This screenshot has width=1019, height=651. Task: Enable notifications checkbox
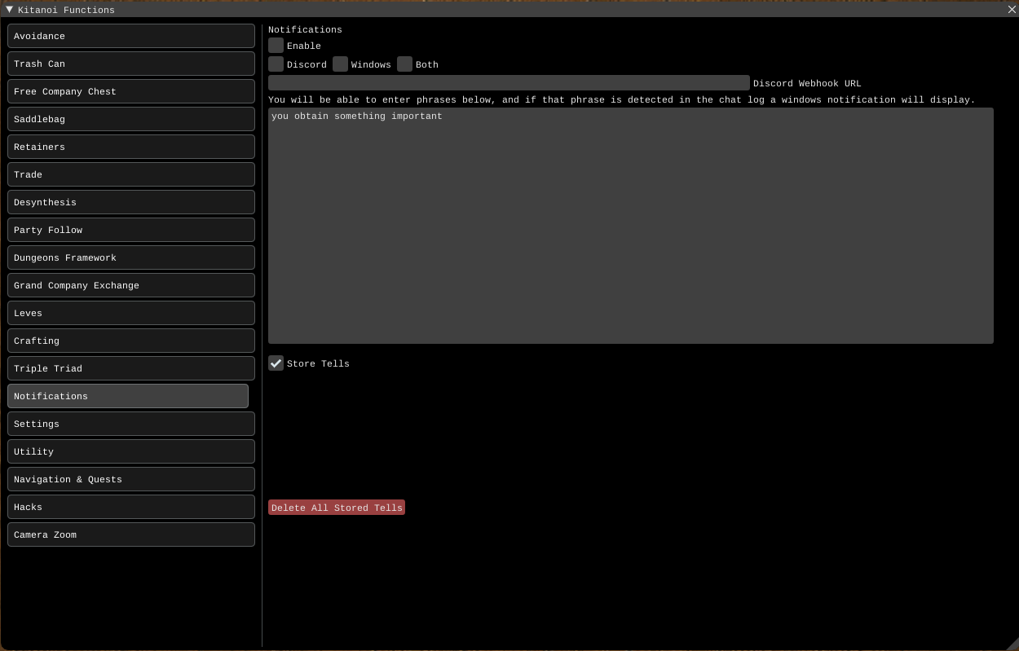(276, 46)
